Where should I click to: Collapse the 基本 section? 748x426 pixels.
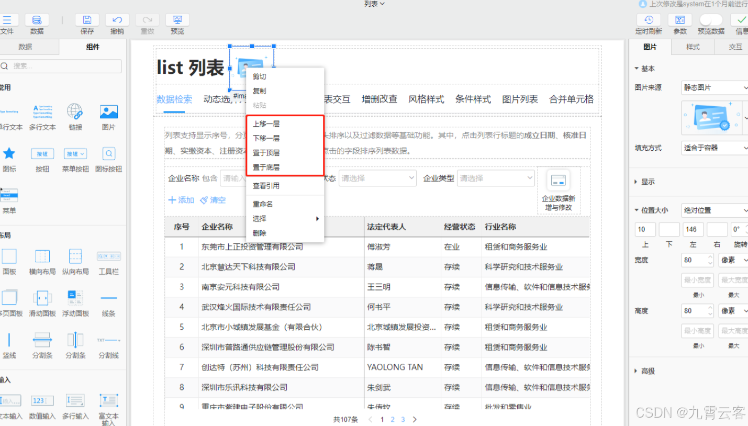pyautogui.click(x=644, y=69)
